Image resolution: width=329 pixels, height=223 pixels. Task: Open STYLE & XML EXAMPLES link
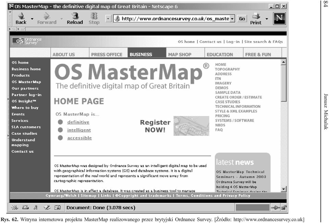pos(236,111)
